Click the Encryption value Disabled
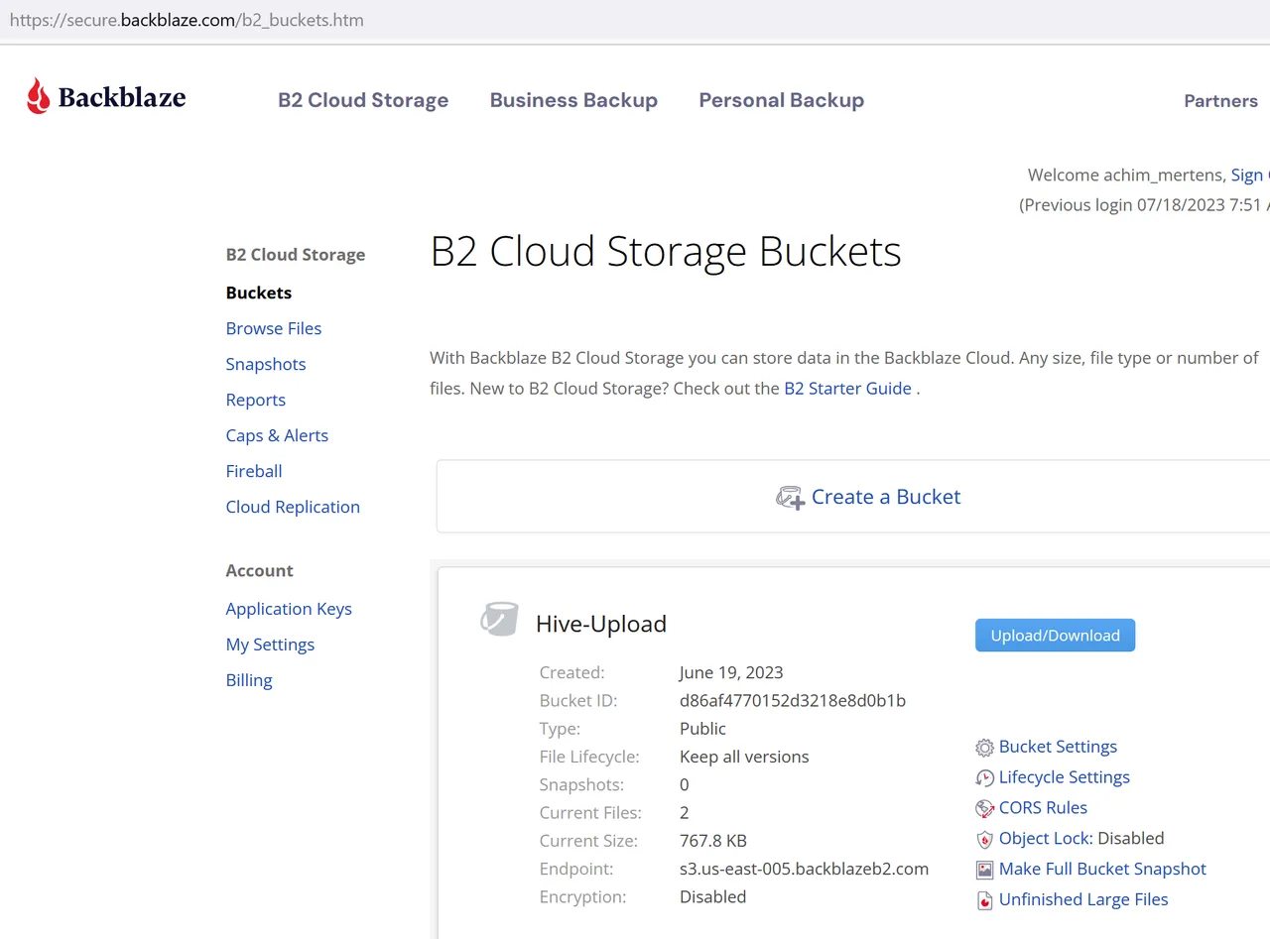 point(712,897)
